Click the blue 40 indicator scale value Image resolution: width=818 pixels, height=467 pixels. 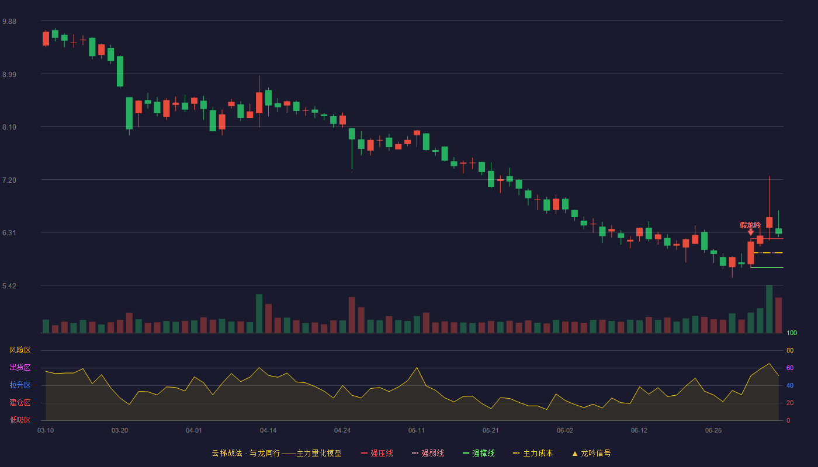coord(790,386)
